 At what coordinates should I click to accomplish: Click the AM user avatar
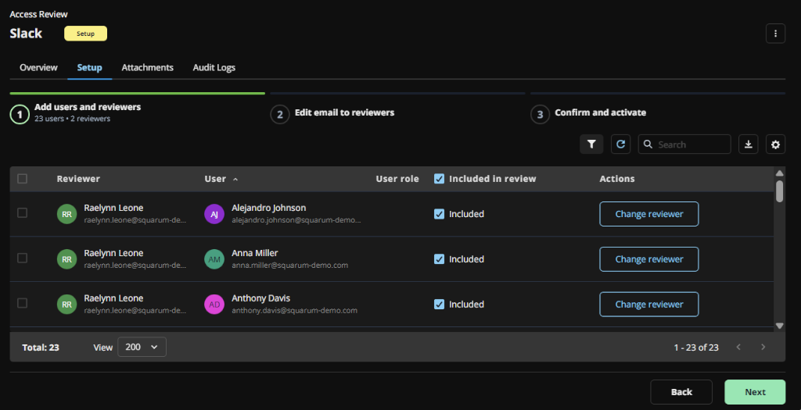point(214,259)
